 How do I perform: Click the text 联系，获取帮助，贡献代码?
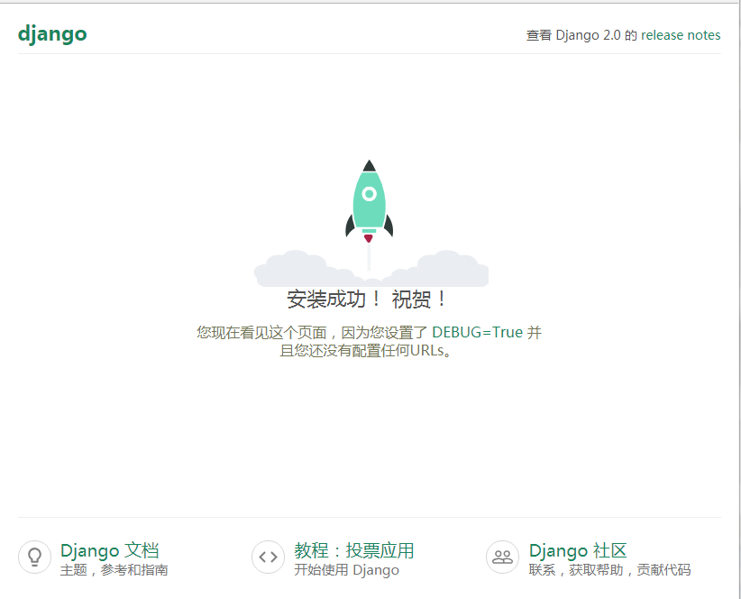(609, 570)
